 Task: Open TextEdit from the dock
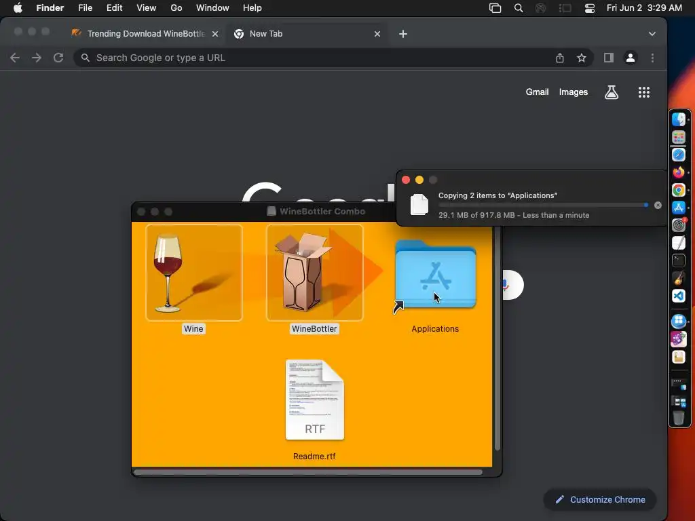(679, 243)
